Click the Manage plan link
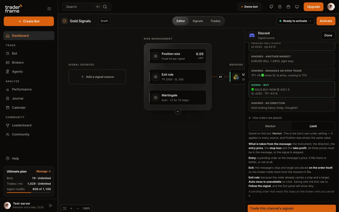Screen dimensions: 339x212 pyautogui.click(x=43, y=171)
